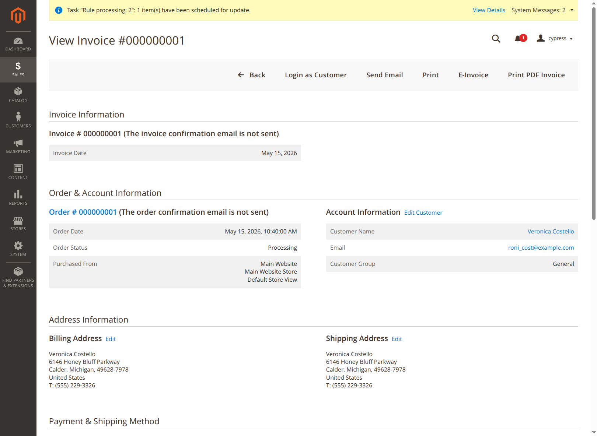
Task: Edit the Shipping Address
Action: pyautogui.click(x=397, y=339)
